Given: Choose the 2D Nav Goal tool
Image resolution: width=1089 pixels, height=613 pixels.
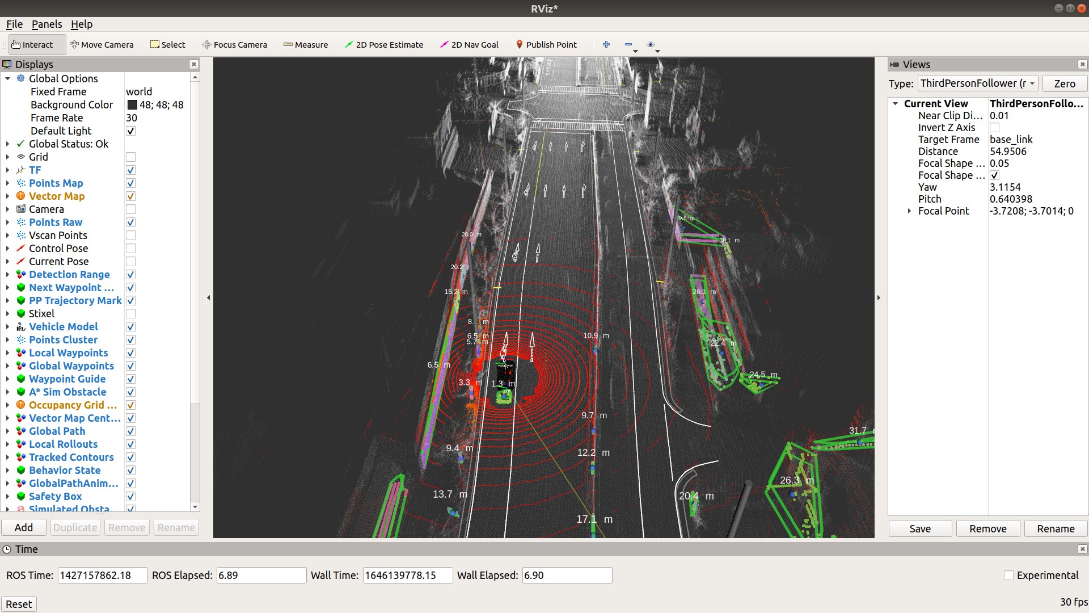Looking at the screenshot, I should (x=470, y=45).
